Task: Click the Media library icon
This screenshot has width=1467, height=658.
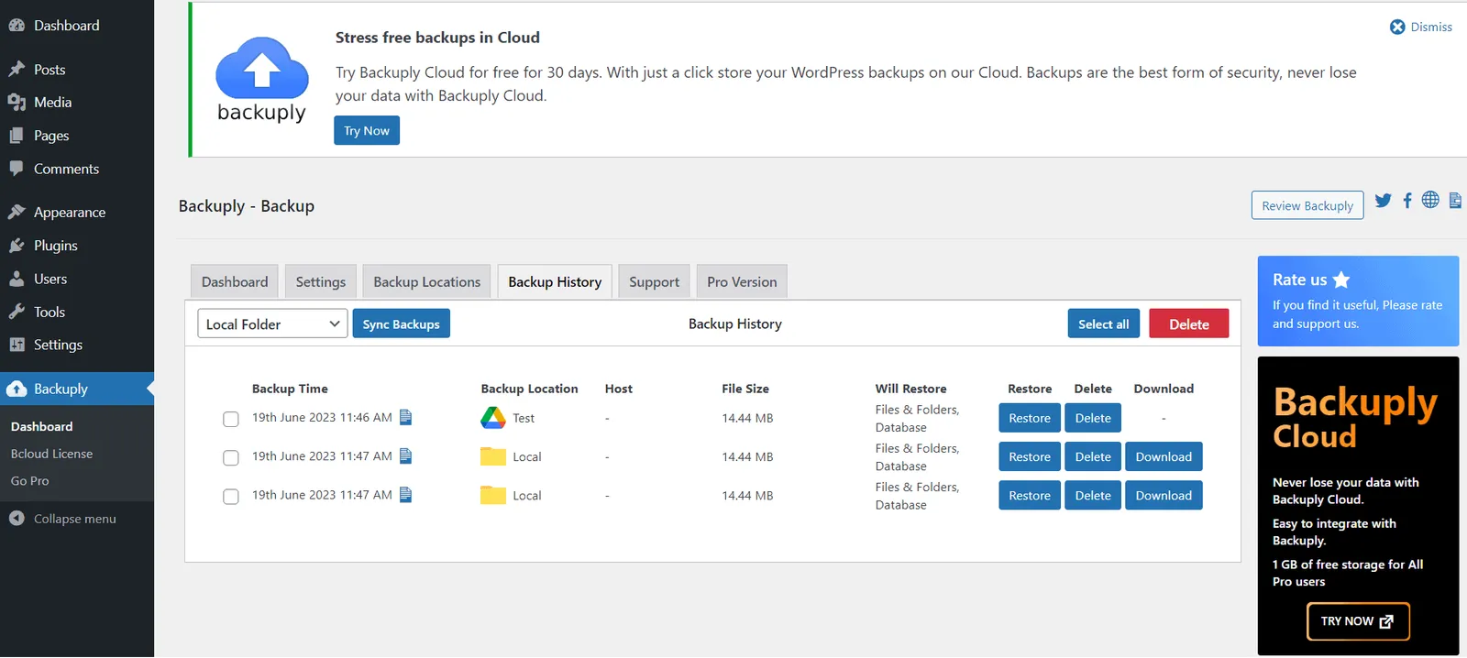Action: point(17,103)
